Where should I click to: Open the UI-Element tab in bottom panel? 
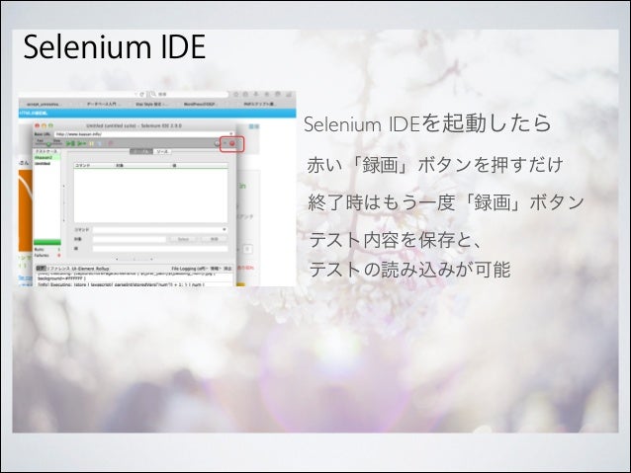click(x=83, y=269)
